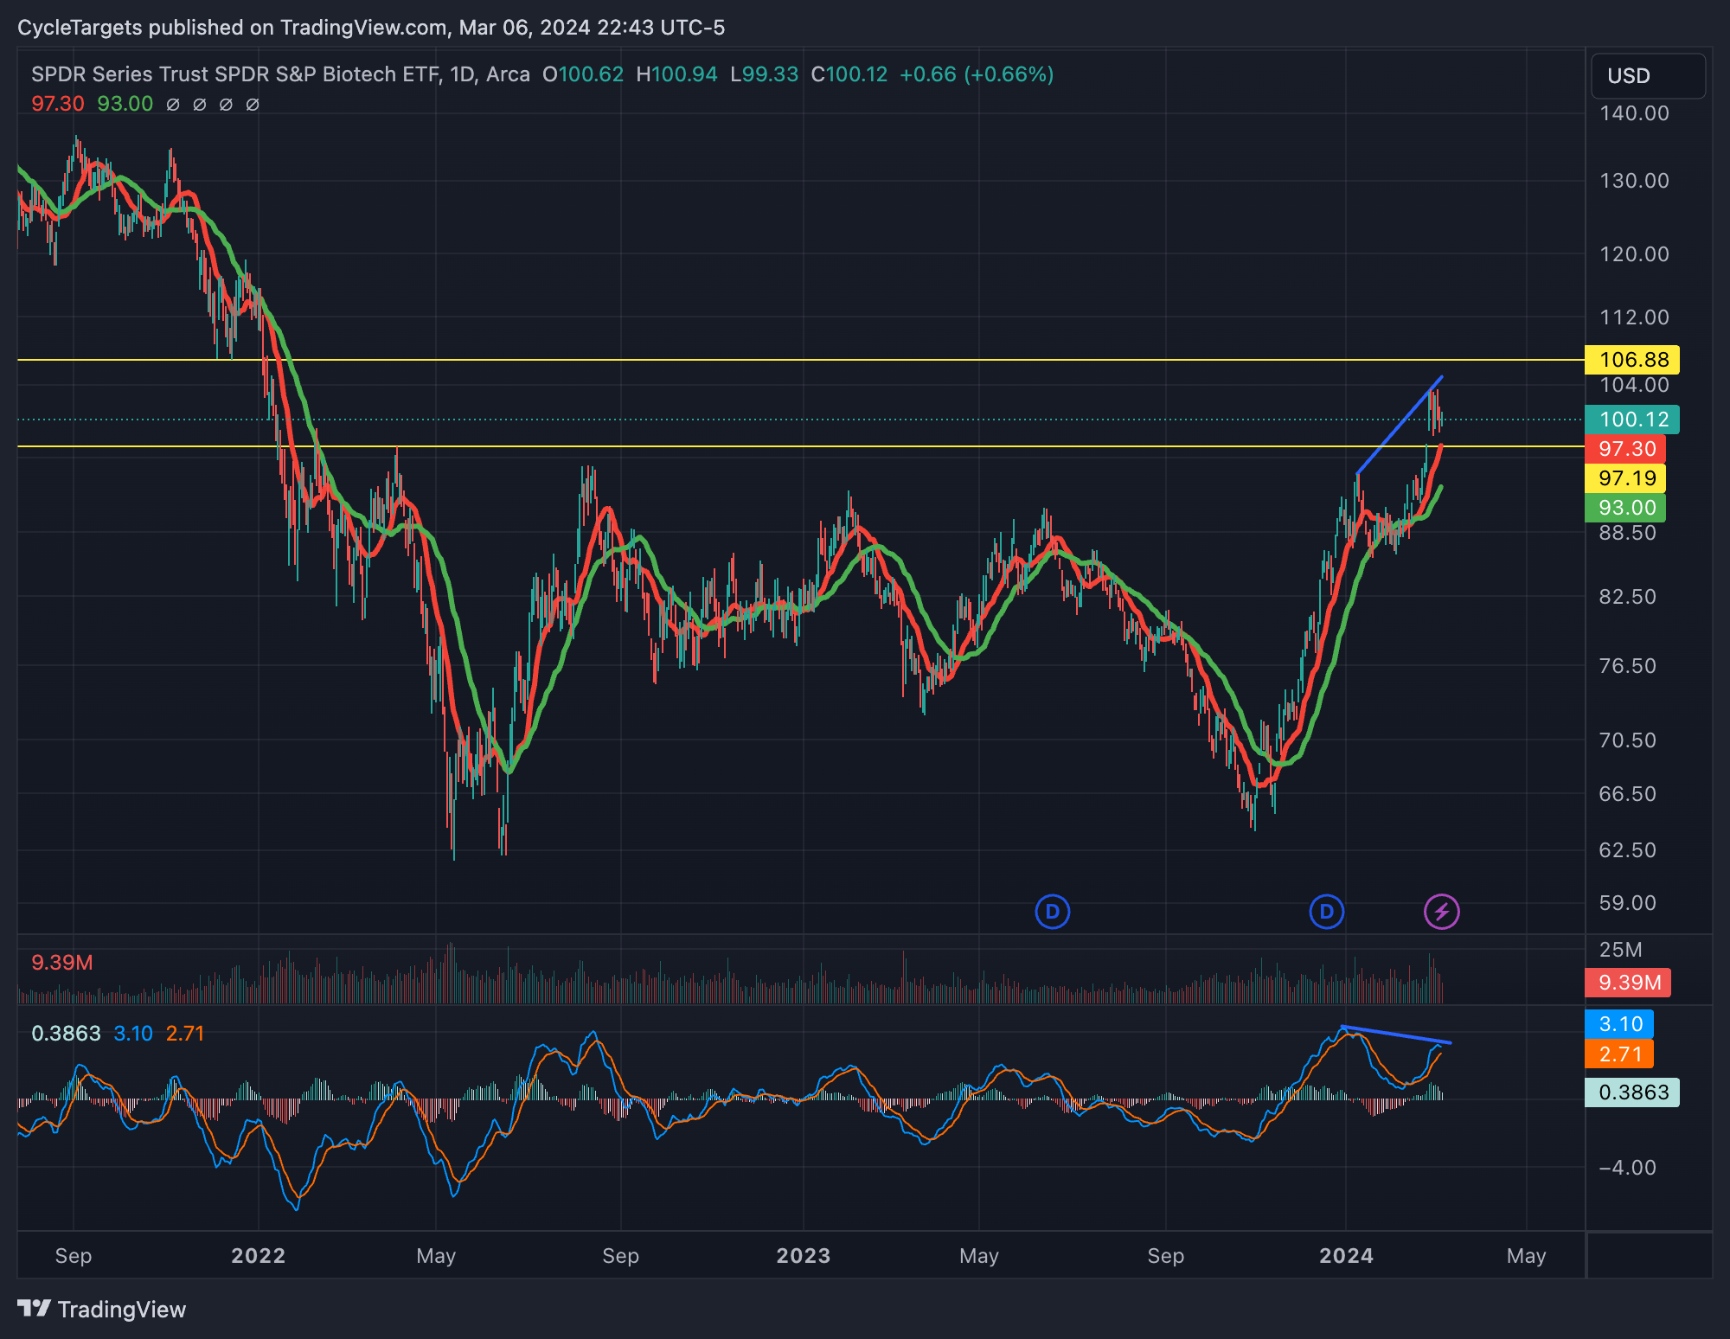Open the USD currency selector
1730x1339 pixels.
[x=1648, y=76]
